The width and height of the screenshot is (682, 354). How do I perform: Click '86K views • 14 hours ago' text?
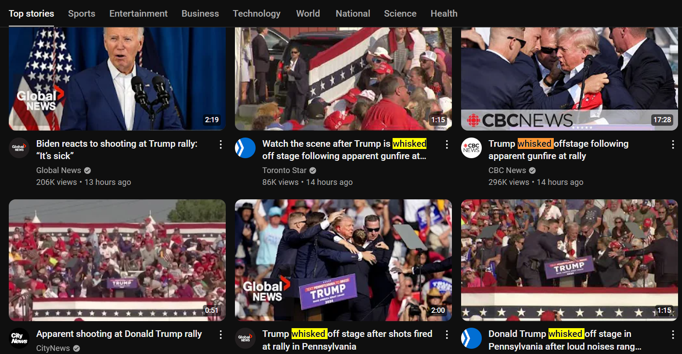(x=308, y=182)
